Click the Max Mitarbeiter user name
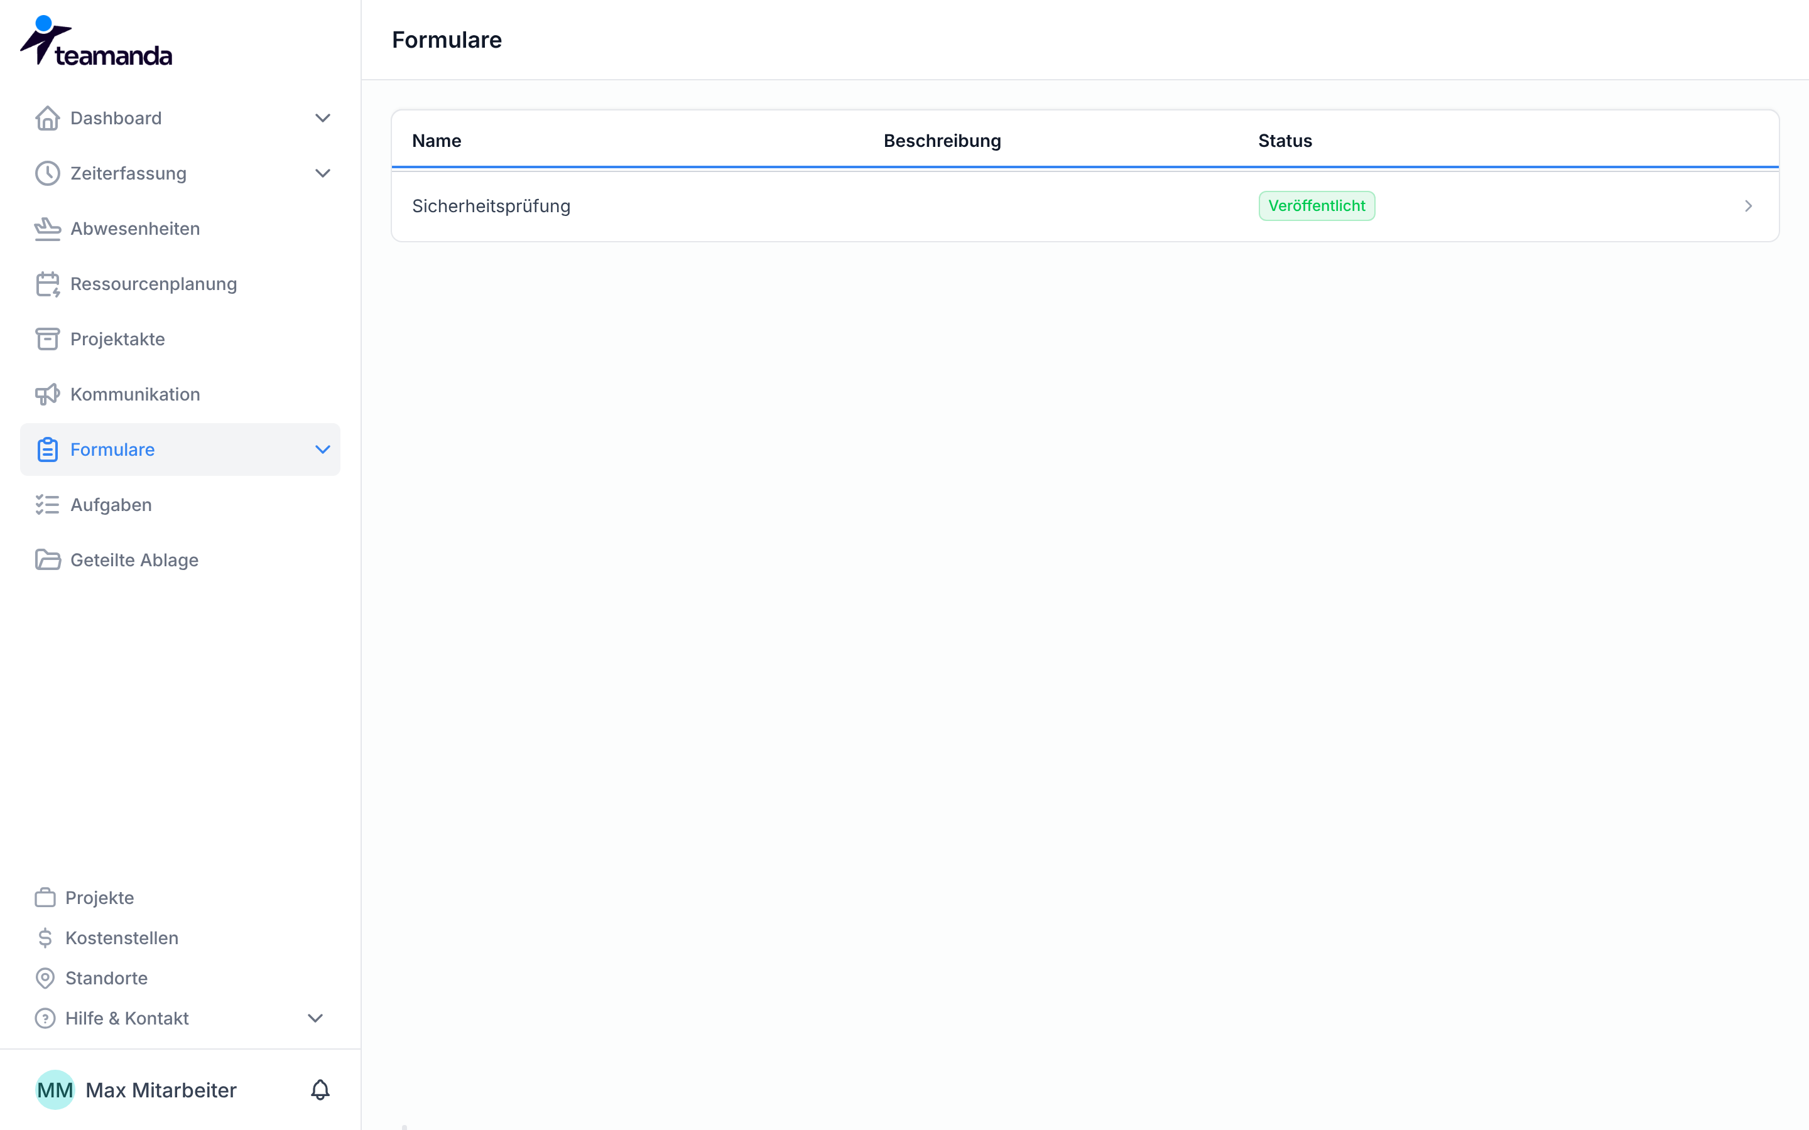The image size is (1809, 1130). 161,1090
